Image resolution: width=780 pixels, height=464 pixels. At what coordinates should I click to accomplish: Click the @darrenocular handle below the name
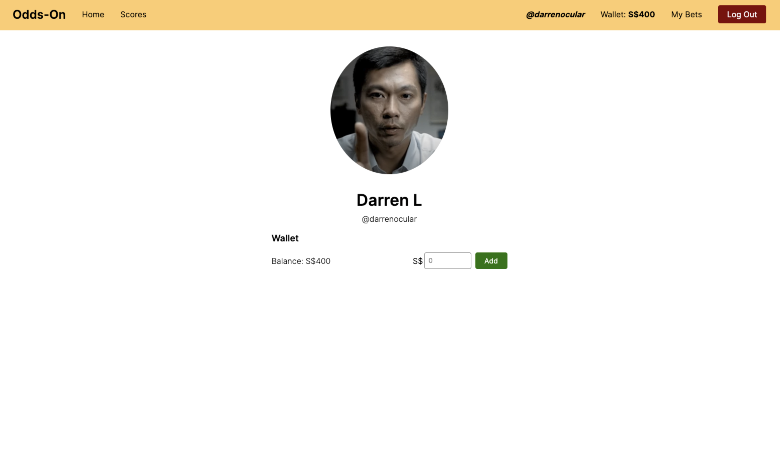[x=389, y=219]
